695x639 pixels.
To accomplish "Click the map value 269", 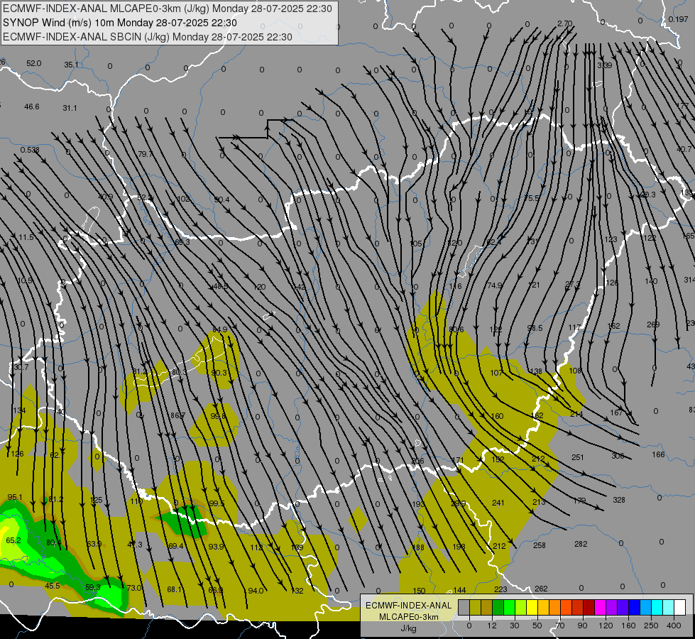I will (653, 324).
